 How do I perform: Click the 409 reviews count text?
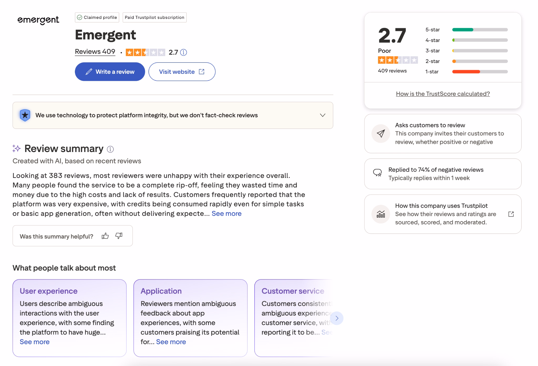click(392, 71)
